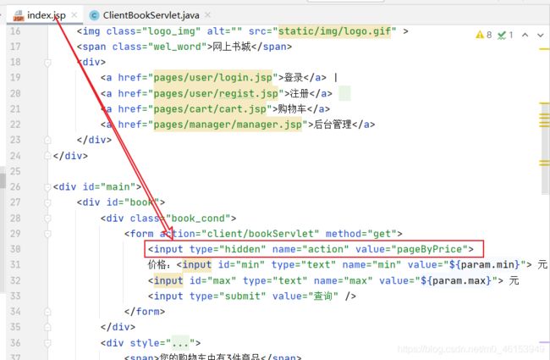Go to previous highlighted error arrow
The image size is (550, 360).
click(525, 35)
